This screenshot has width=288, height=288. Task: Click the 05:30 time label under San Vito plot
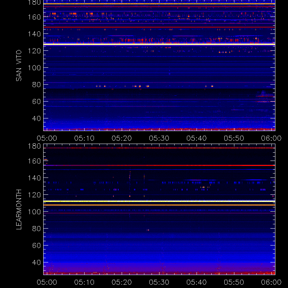[x=159, y=138]
